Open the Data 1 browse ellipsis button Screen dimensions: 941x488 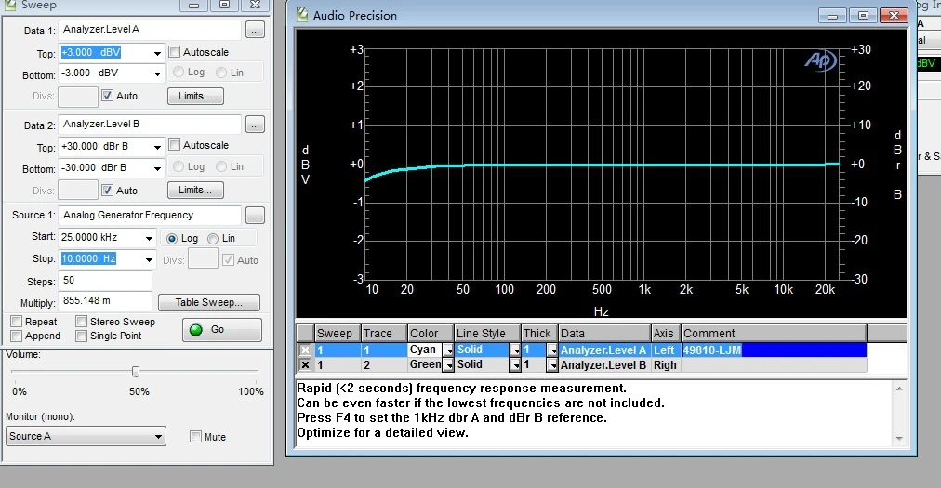[255, 30]
